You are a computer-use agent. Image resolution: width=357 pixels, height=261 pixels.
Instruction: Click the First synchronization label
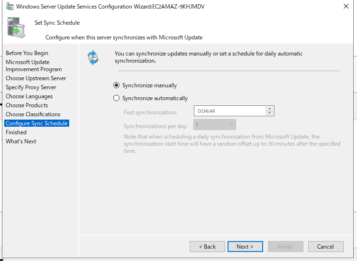(150, 112)
